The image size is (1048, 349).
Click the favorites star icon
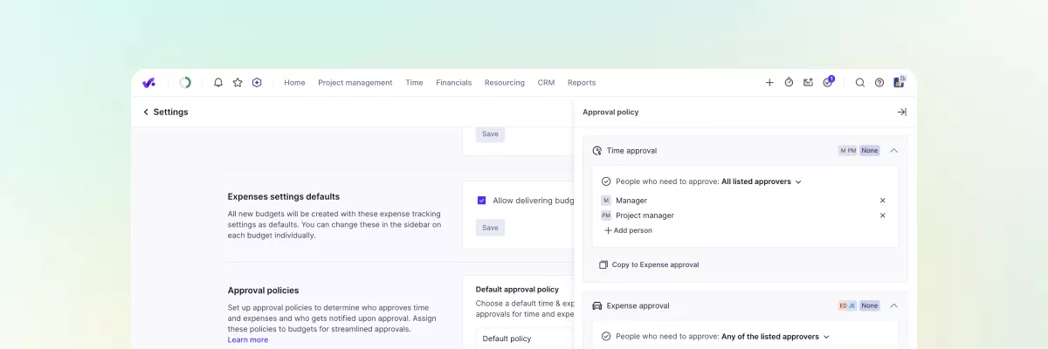click(238, 83)
